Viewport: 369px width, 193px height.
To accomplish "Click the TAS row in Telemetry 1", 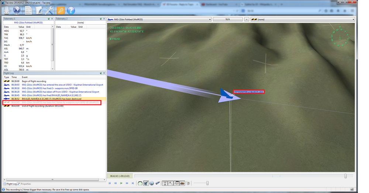I will (27, 38).
